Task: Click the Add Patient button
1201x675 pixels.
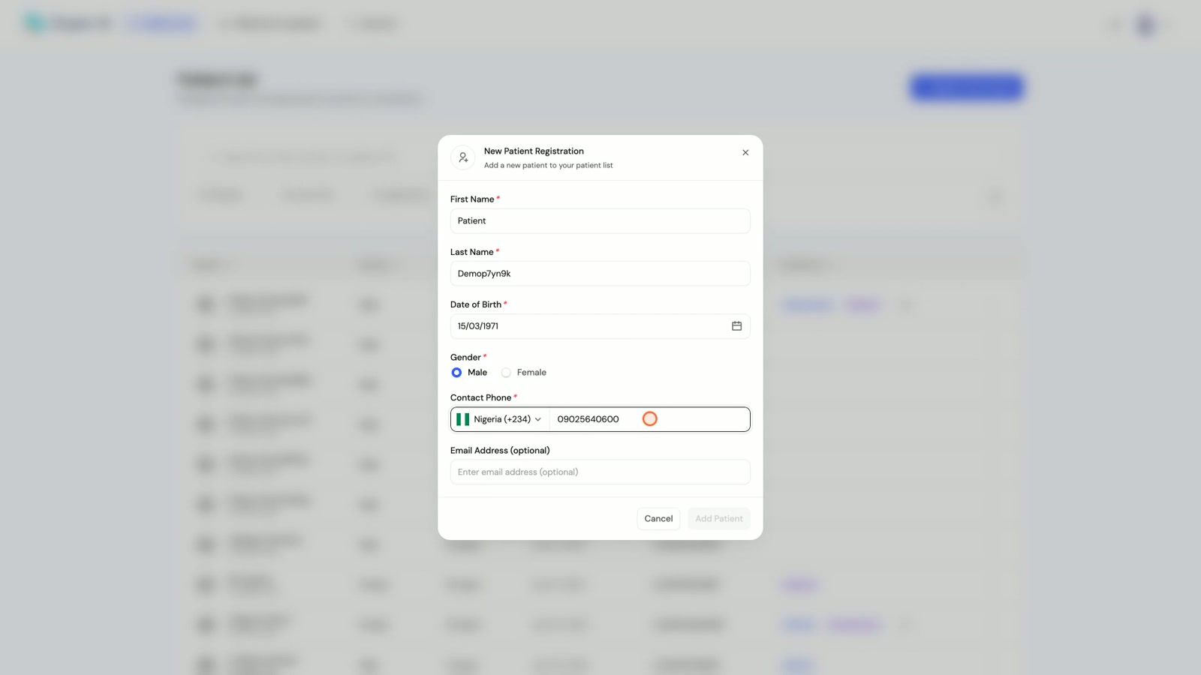Action: pos(718,519)
